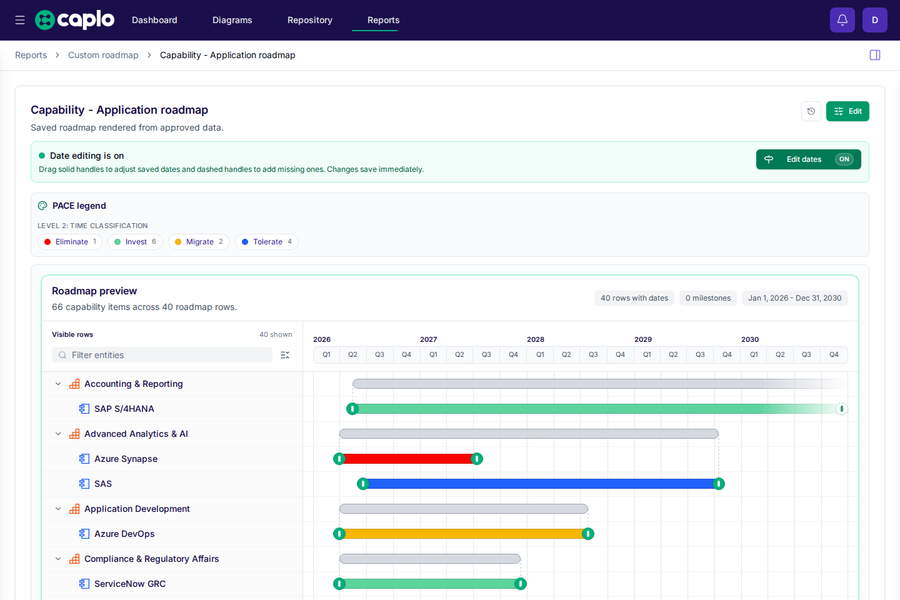Click the Application Development capability icon

(x=74, y=509)
